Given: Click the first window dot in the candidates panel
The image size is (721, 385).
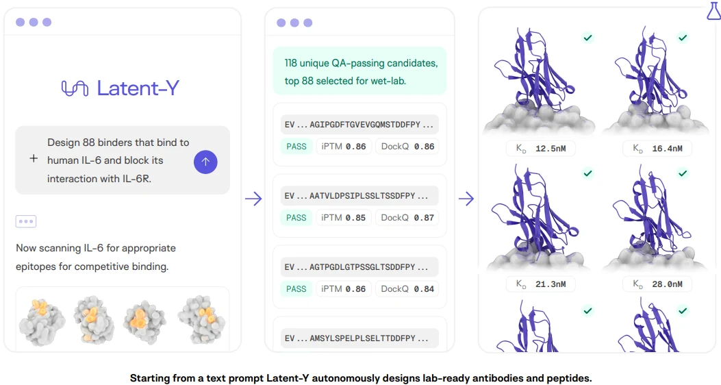Looking at the screenshot, I should coord(281,23).
